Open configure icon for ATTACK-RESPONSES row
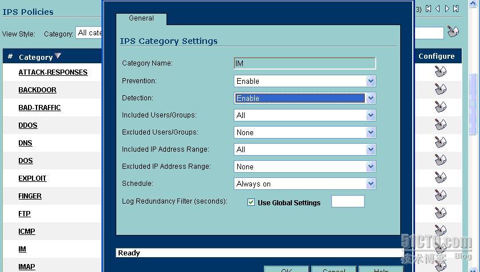 [x=441, y=71]
